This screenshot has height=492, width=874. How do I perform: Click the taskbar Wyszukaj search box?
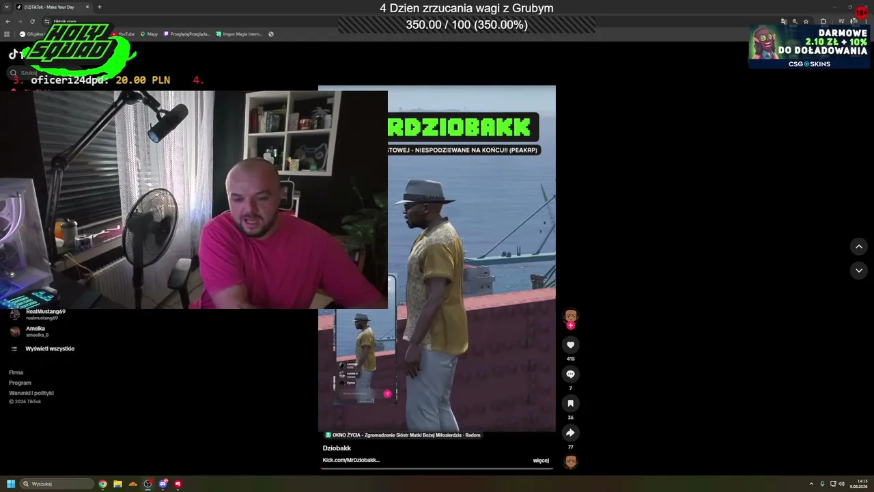point(57,484)
